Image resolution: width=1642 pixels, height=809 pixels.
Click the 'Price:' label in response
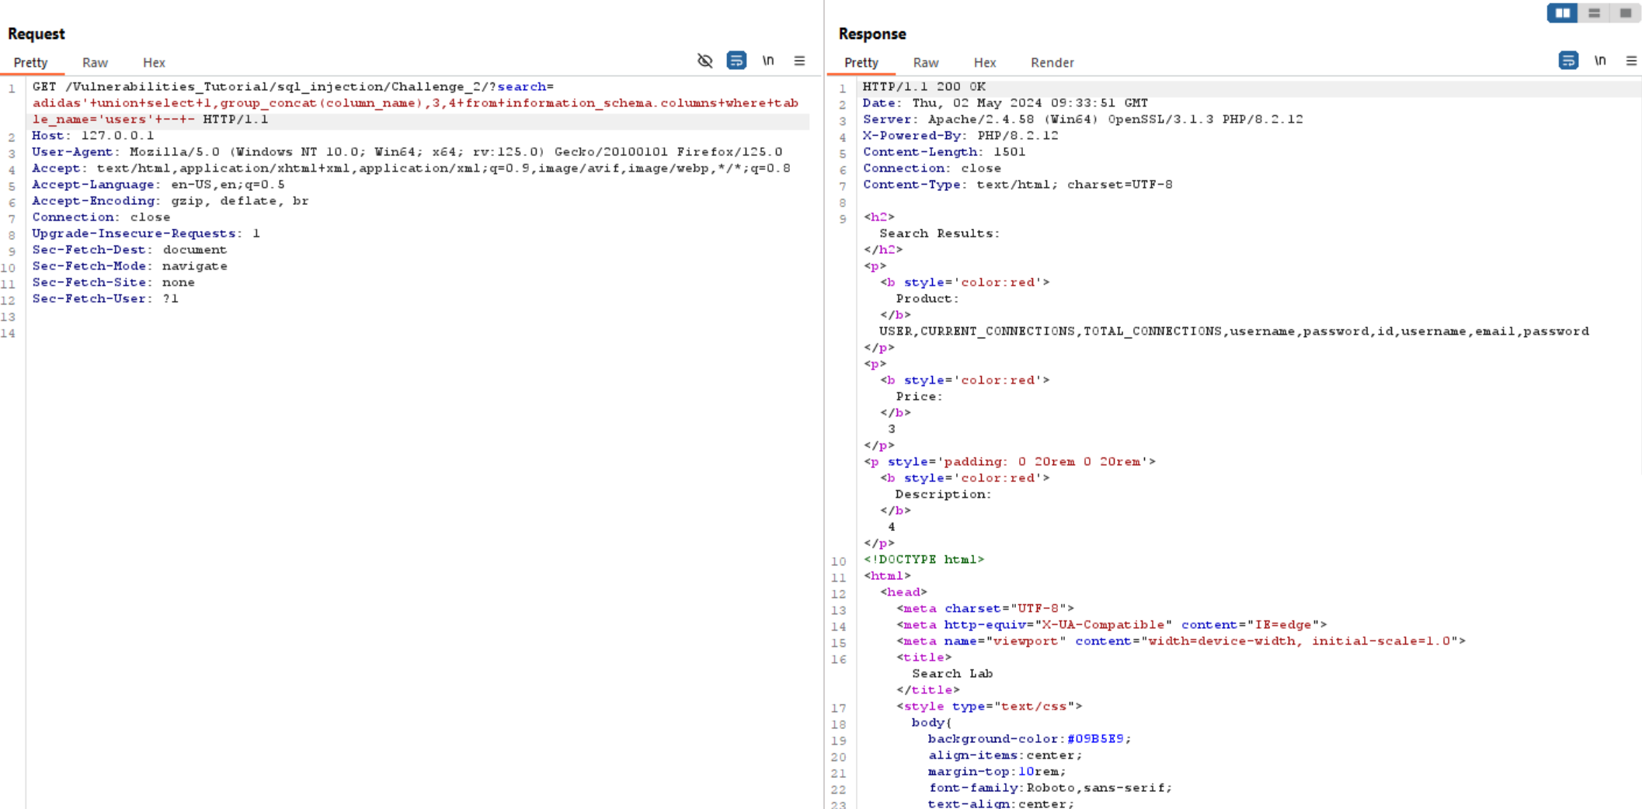point(919,396)
